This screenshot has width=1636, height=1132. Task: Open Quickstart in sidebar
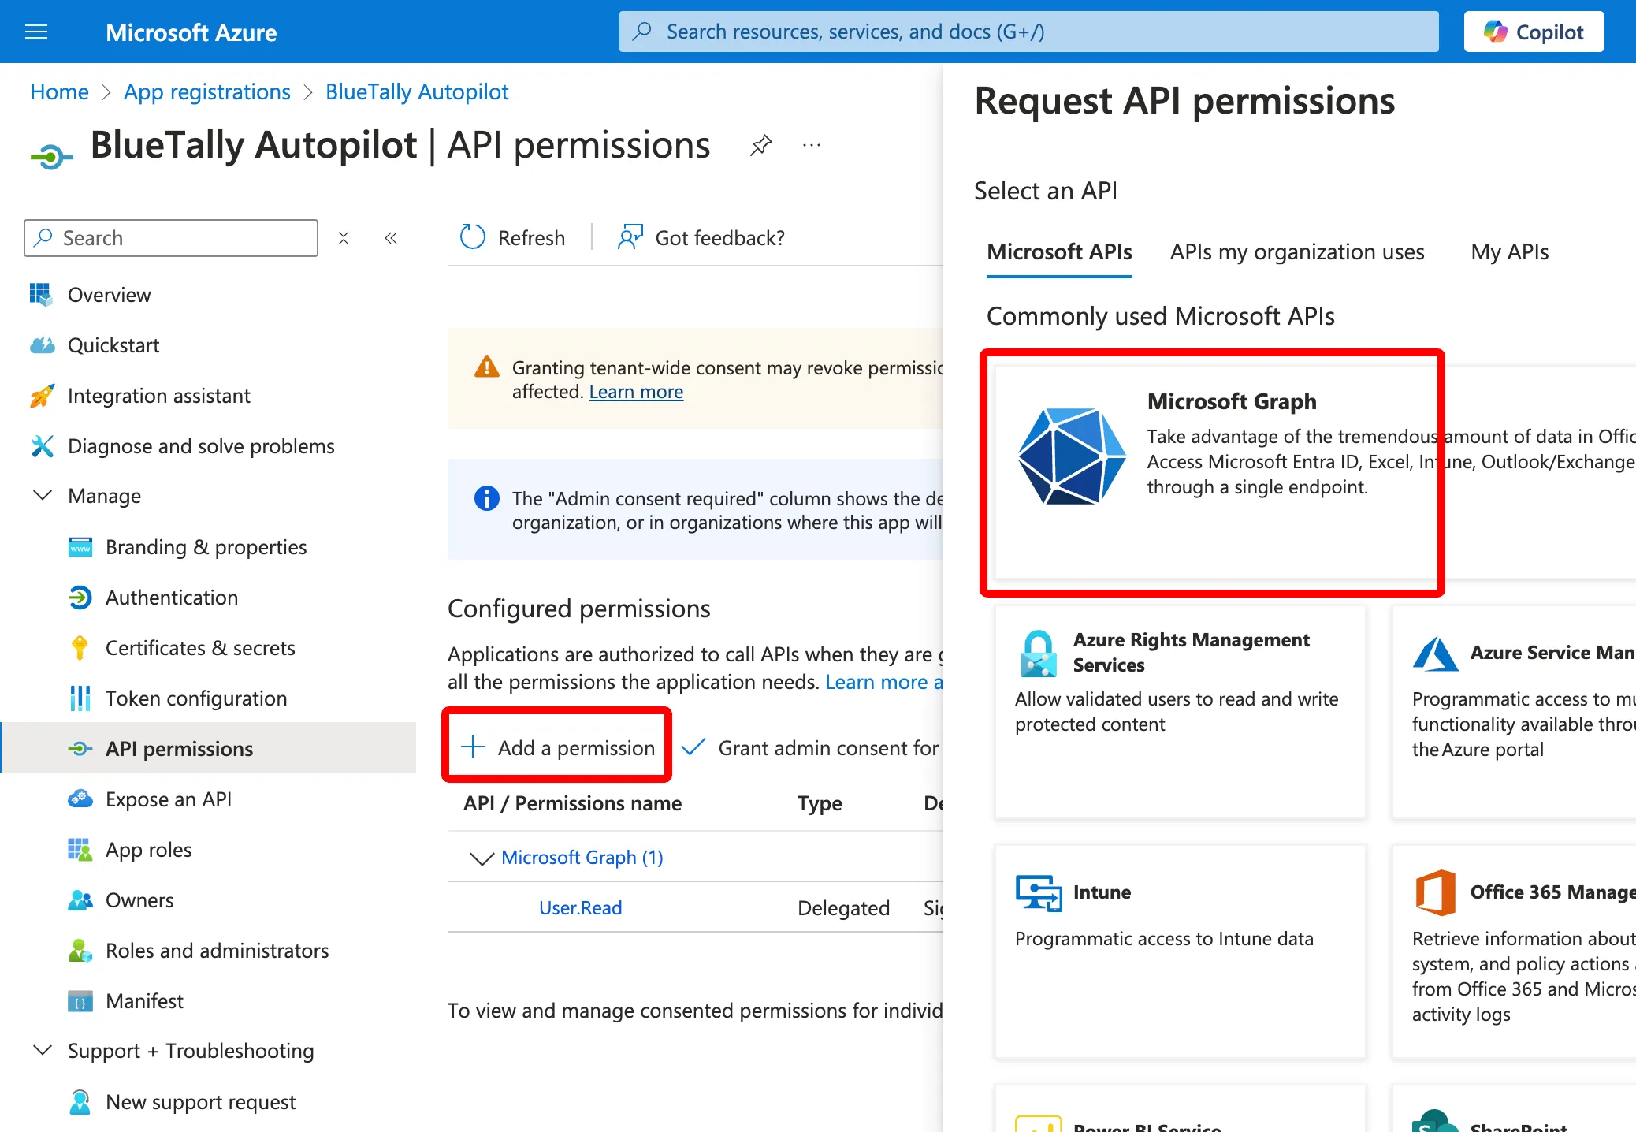pyautogui.click(x=113, y=345)
